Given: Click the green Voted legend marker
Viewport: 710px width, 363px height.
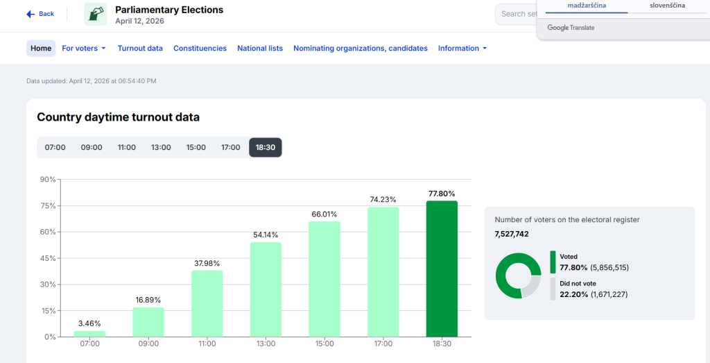Looking at the screenshot, I should [553, 262].
